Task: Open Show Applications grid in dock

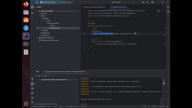Action: click(26, 104)
